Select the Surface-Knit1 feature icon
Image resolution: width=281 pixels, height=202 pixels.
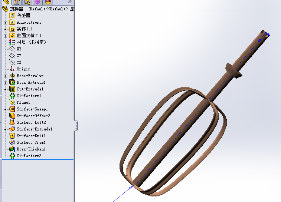click(12, 136)
